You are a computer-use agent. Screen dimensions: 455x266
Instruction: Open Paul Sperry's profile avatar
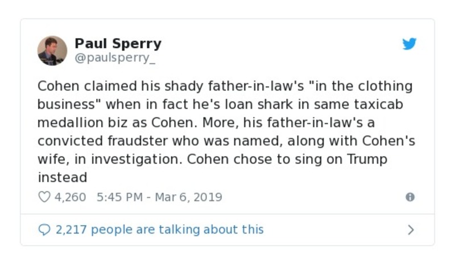pyautogui.click(x=52, y=51)
